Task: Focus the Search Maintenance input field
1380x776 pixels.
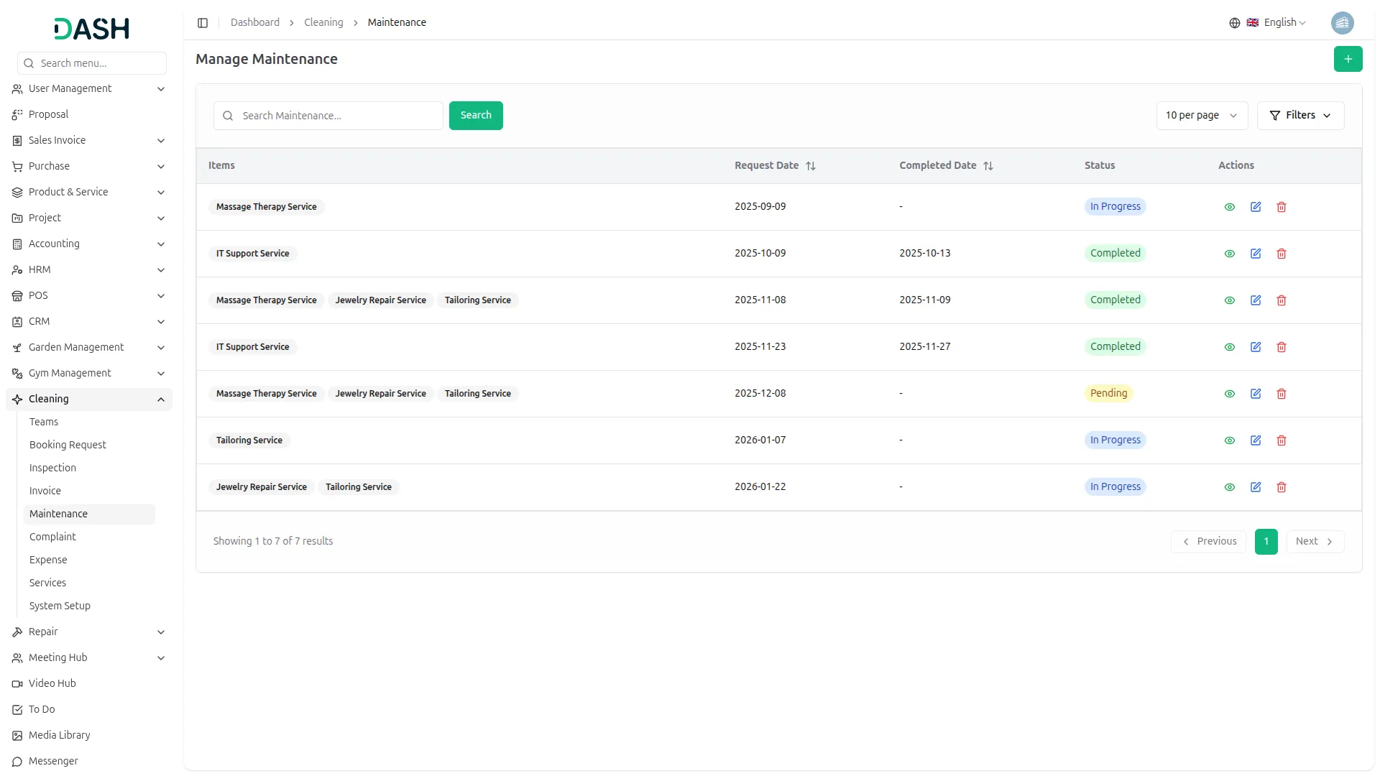Action: click(338, 116)
